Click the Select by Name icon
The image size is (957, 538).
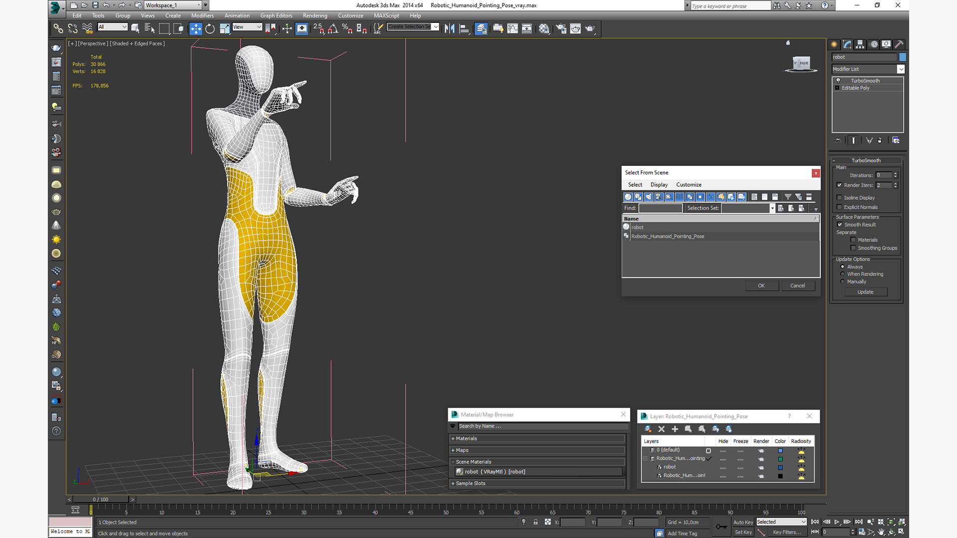point(149,28)
